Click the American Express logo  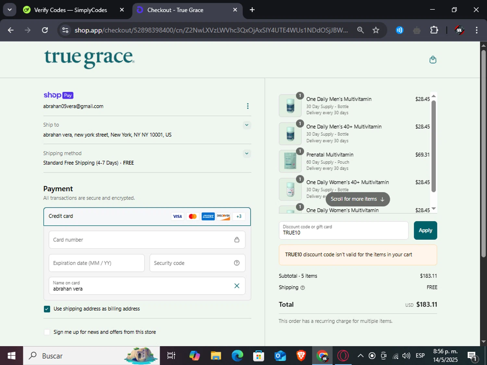point(208,216)
